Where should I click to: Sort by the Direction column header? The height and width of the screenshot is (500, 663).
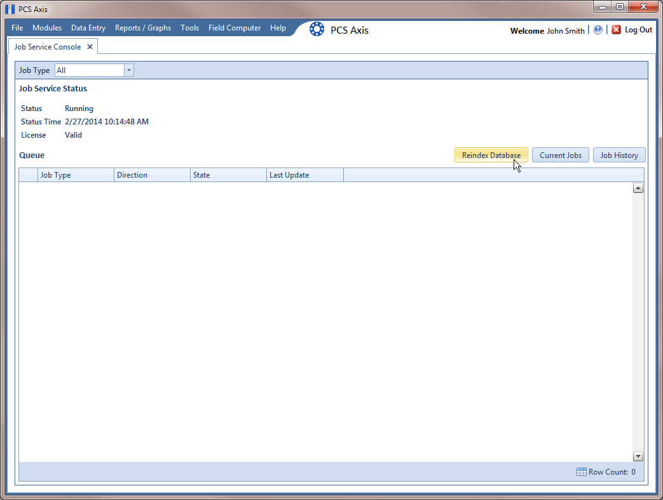[152, 175]
